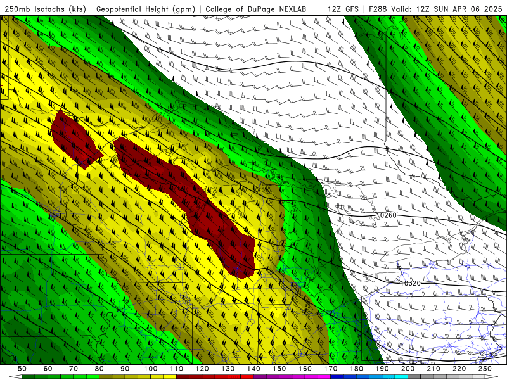Click the 120 value on the color scale
Image resolution: width=507 pixels, height=380 pixels.
tap(202, 369)
